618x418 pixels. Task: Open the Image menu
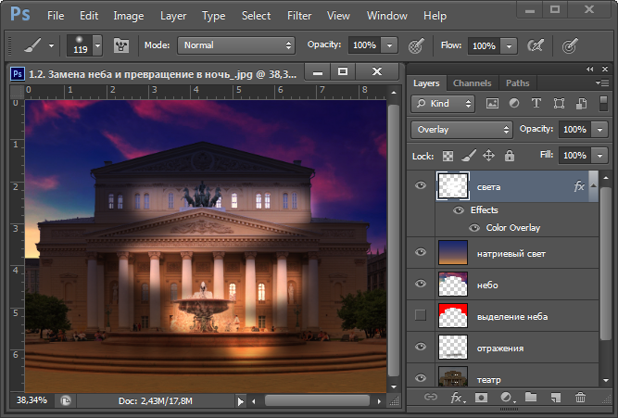point(129,16)
